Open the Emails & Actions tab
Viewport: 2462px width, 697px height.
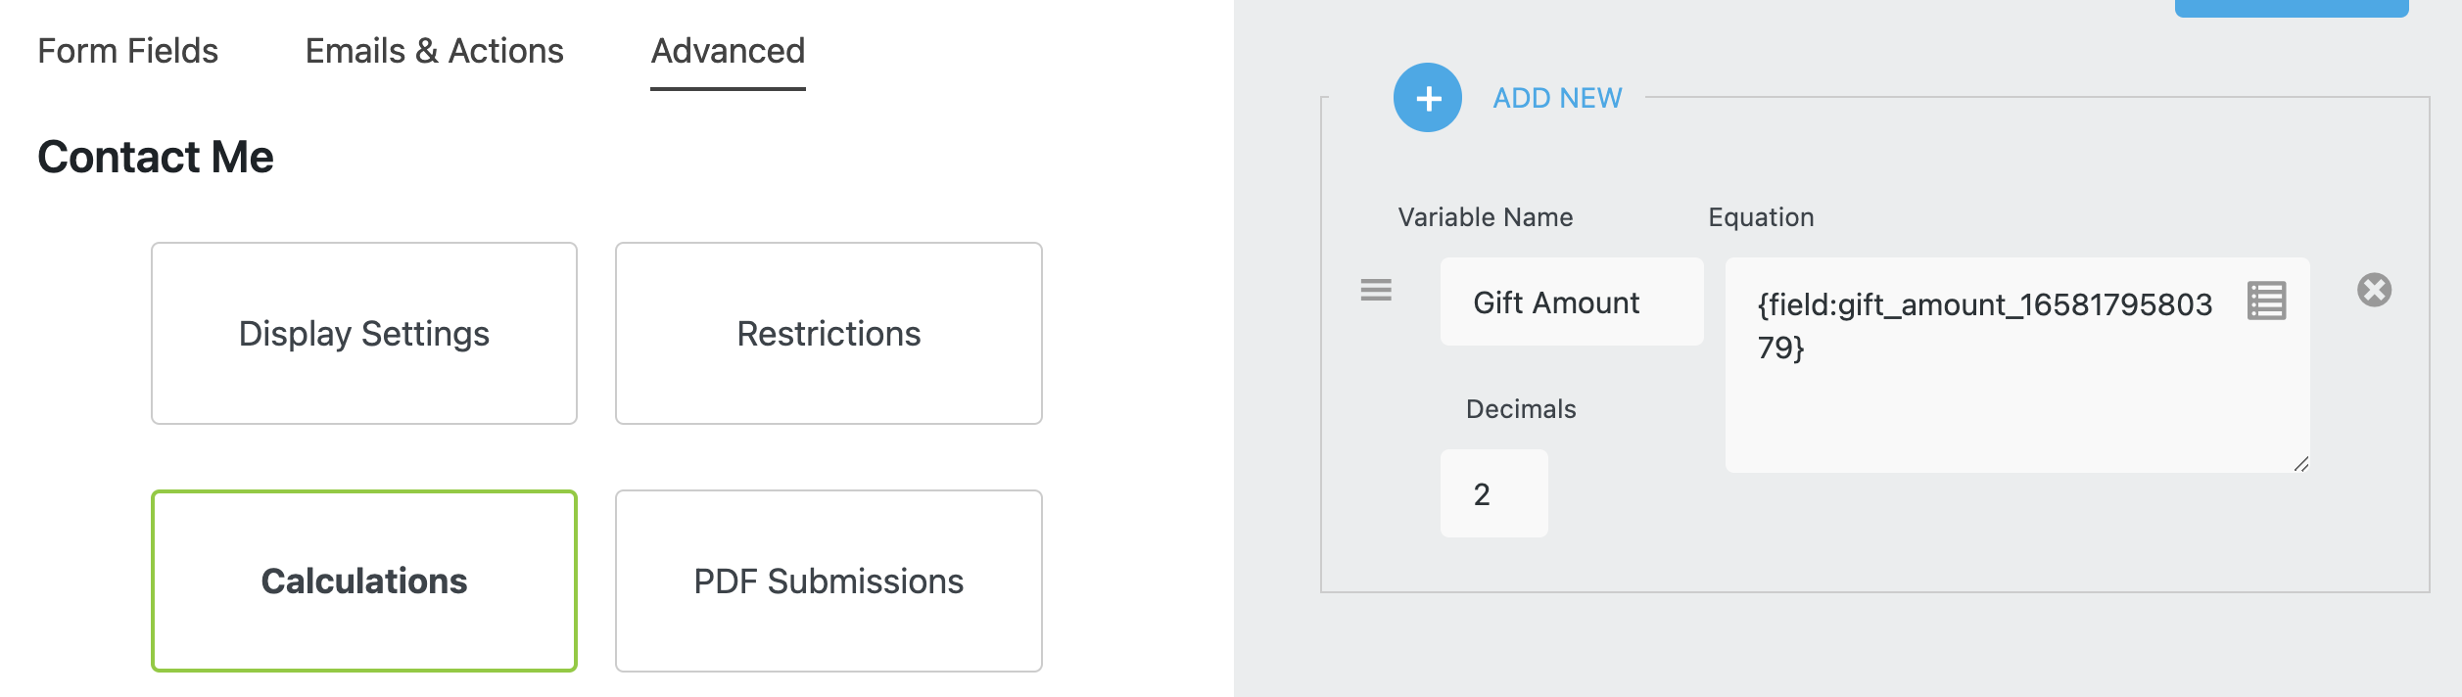pyautogui.click(x=434, y=51)
